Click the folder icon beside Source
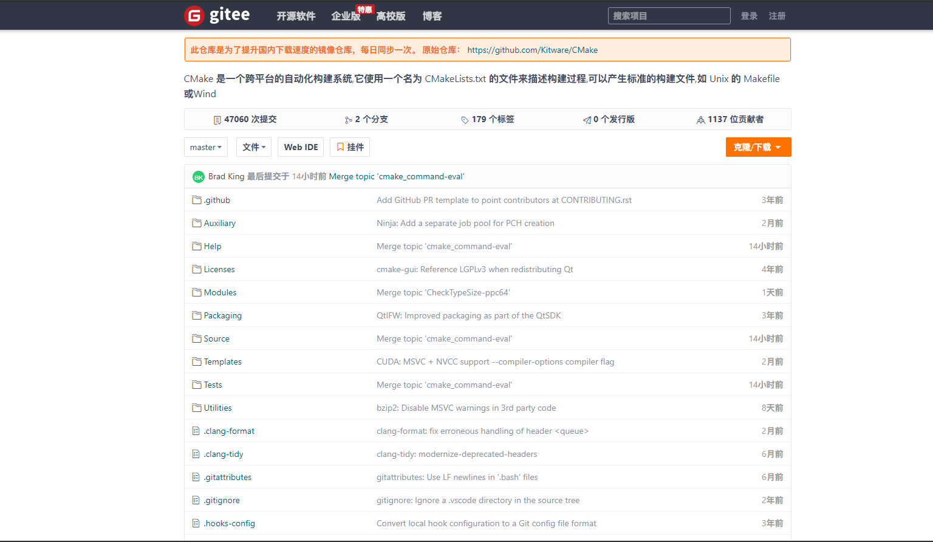Screen dimensions: 933x542 (196, 338)
